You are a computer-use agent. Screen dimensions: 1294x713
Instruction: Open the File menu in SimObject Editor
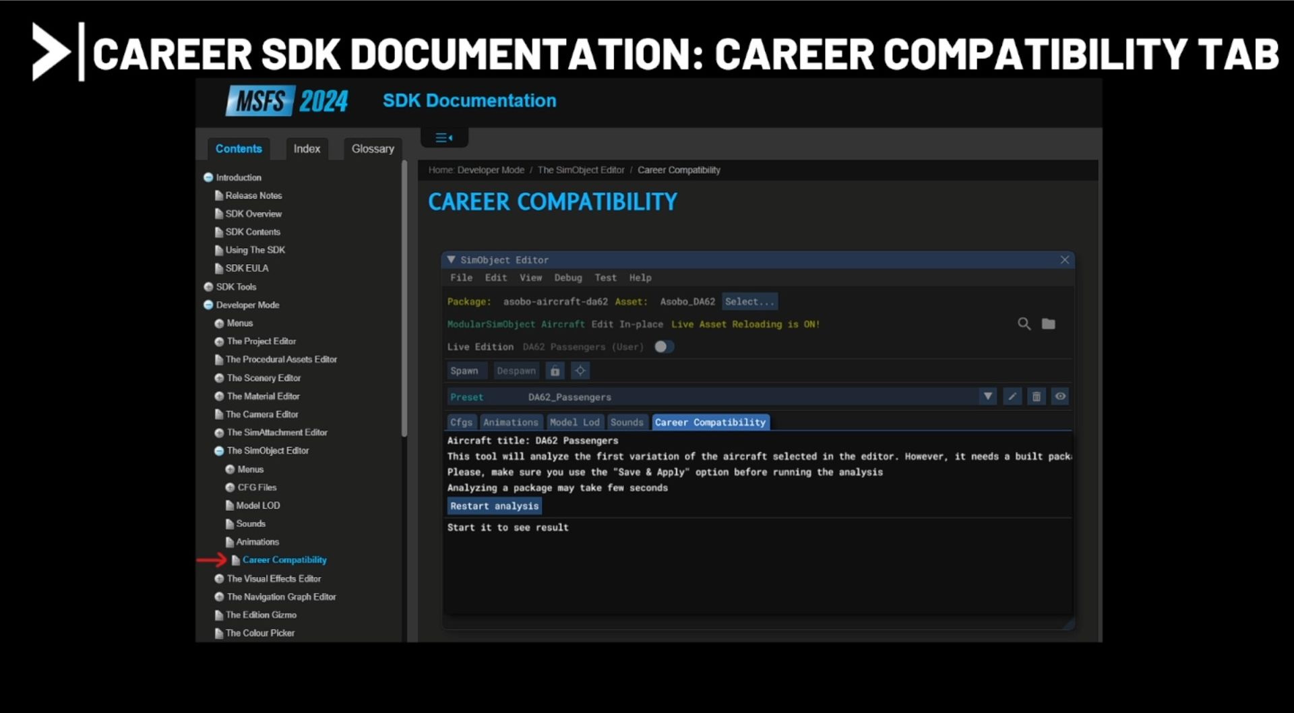pyautogui.click(x=461, y=278)
